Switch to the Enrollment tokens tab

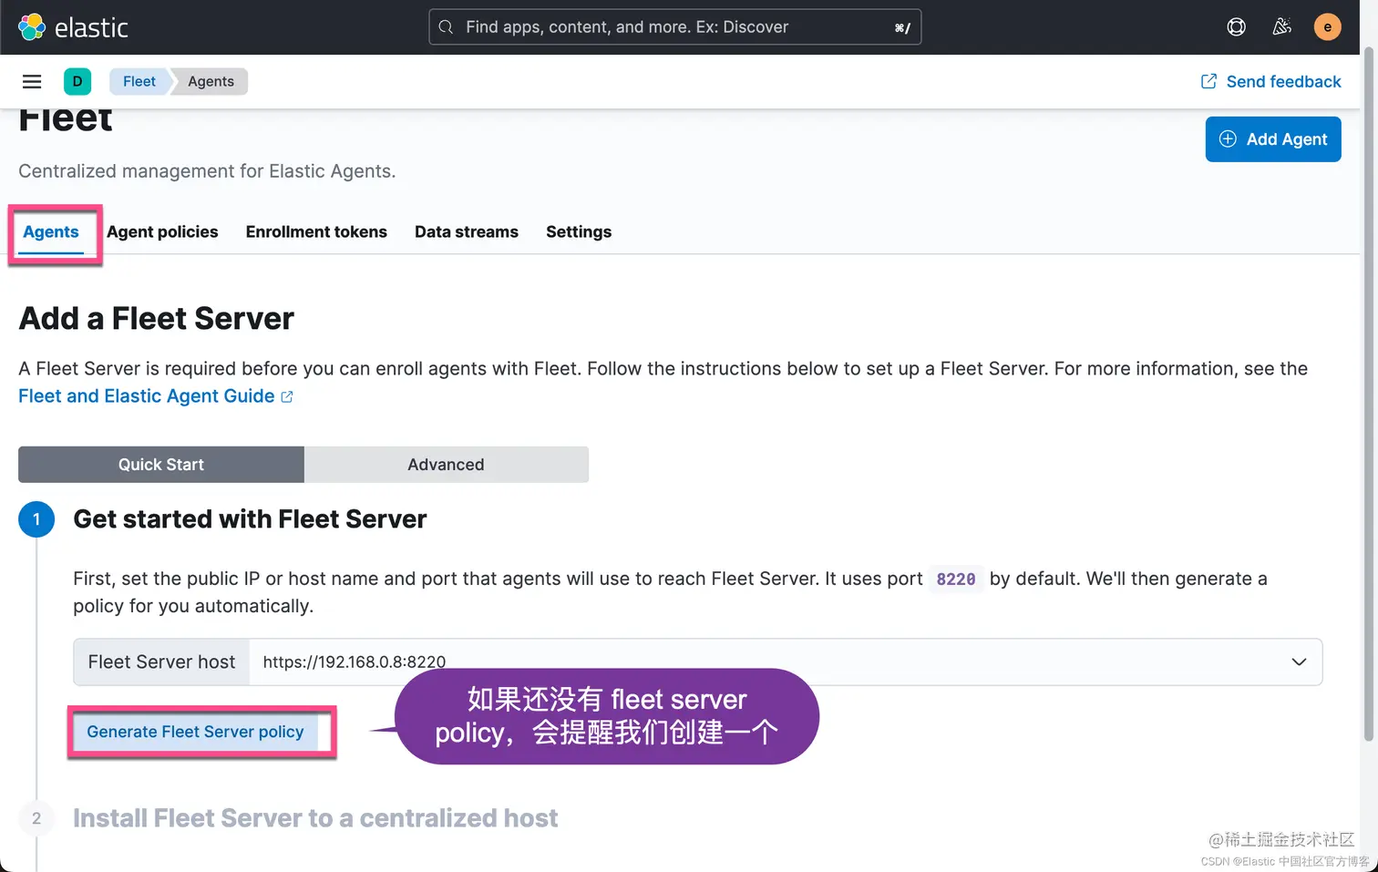coord(316,232)
